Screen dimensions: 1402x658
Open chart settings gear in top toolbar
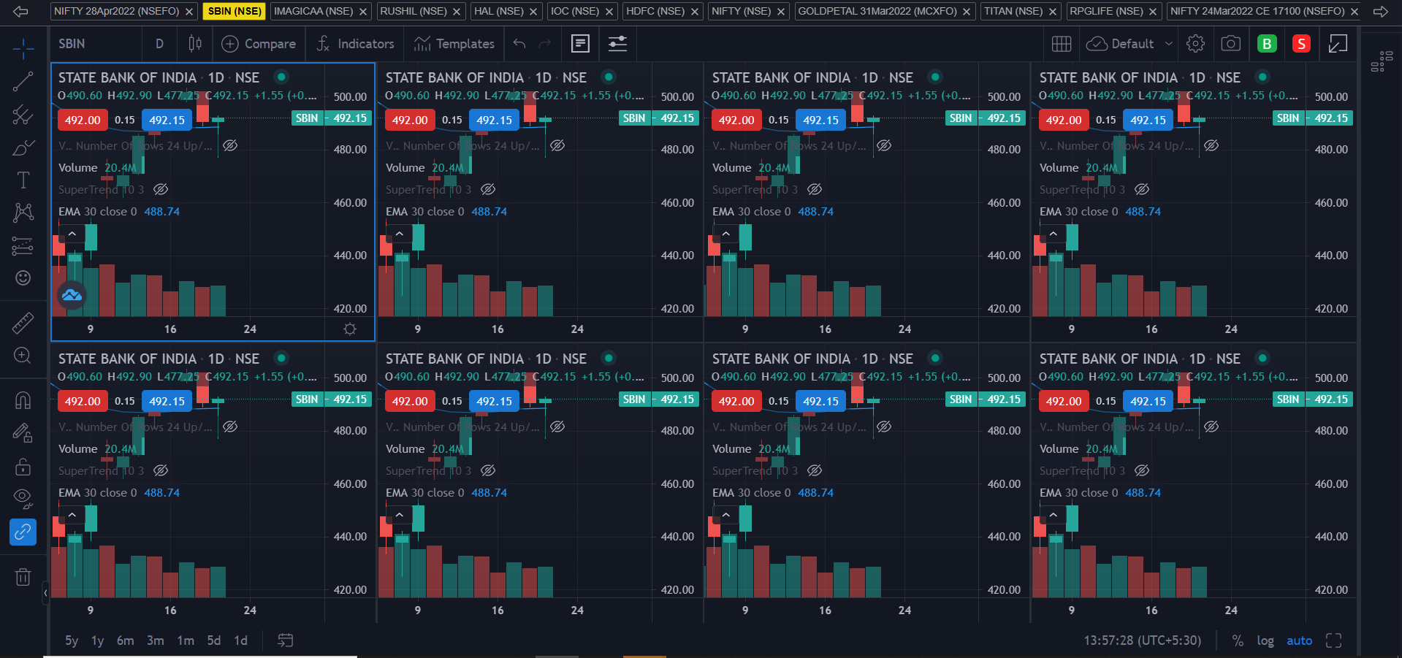point(1195,44)
